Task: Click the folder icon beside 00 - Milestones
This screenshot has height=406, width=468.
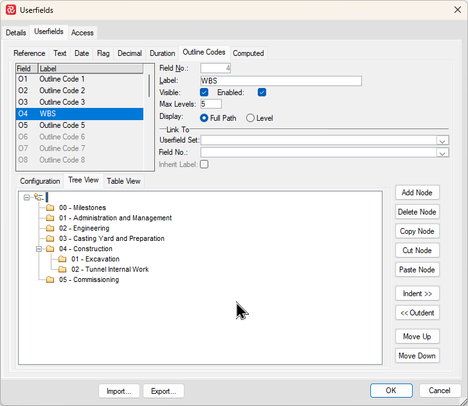Action: click(x=50, y=207)
